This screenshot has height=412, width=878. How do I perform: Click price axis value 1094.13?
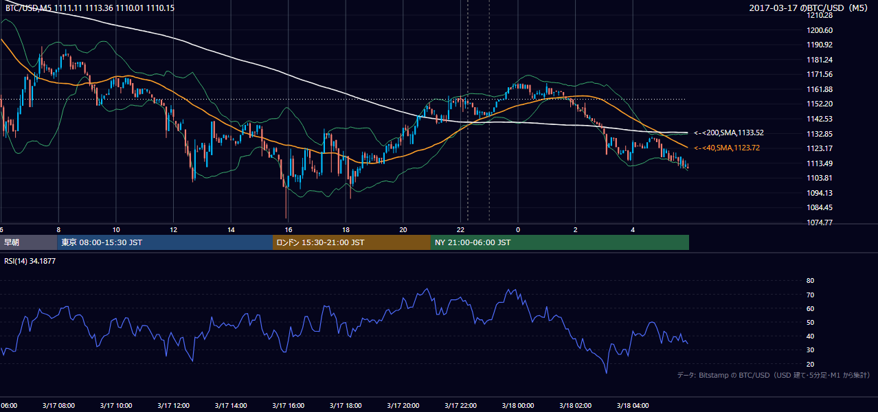click(820, 193)
